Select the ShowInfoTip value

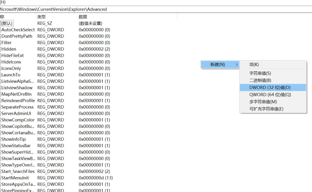click(13, 139)
